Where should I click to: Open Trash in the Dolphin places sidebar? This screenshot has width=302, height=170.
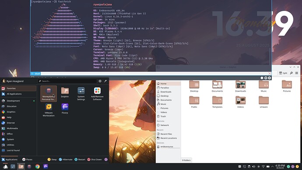(x=169, y=117)
